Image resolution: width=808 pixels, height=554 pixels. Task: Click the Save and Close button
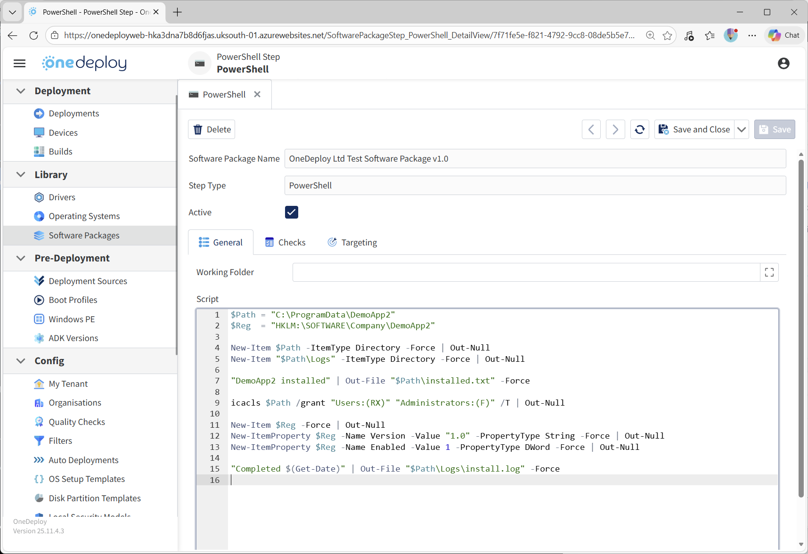coord(694,130)
